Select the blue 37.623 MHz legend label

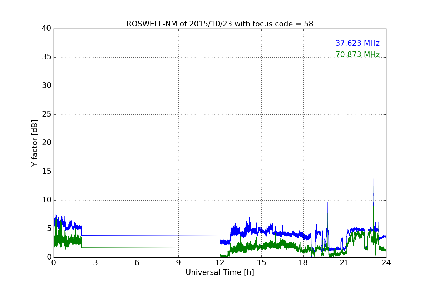[357, 43]
